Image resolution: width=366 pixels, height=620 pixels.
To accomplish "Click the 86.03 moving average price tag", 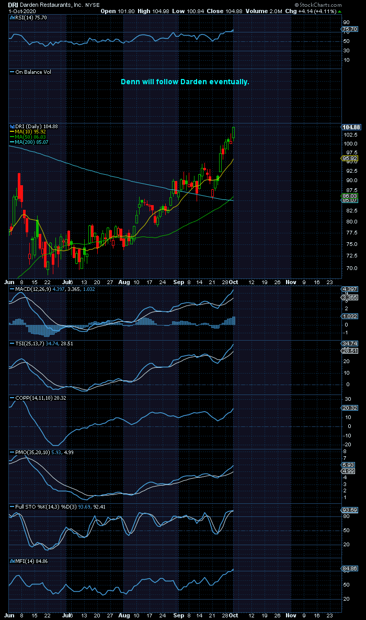I will (349, 195).
